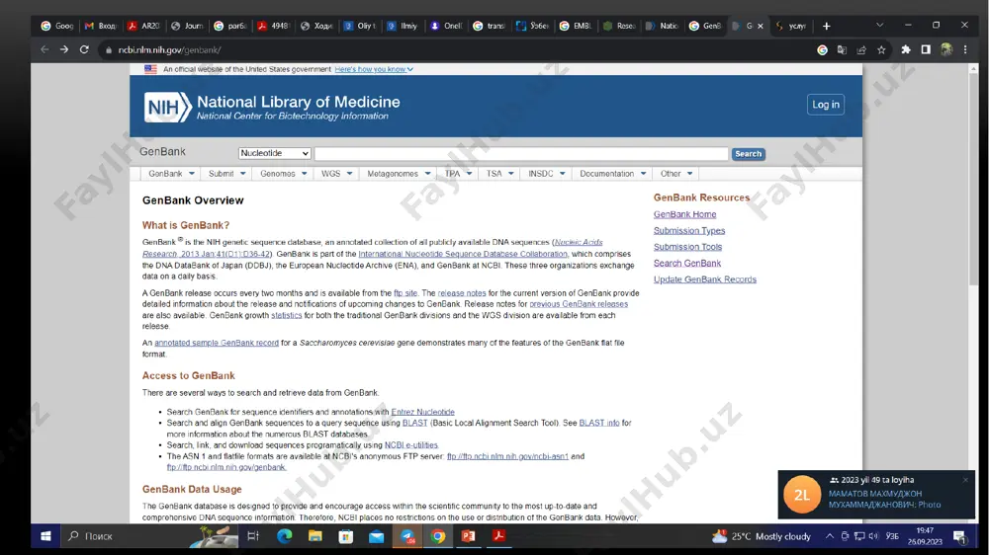Open Telegram from taskbar

pyautogui.click(x=407, y=536)
